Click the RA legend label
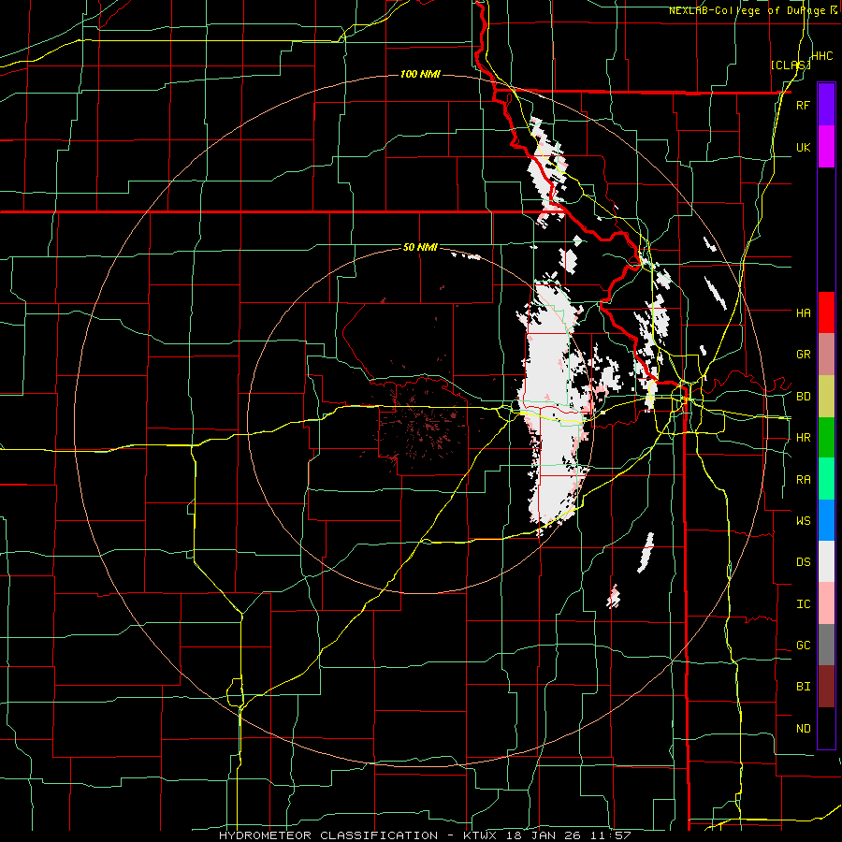This screenshot has height=842, width=842. click(x=803, y=479)
